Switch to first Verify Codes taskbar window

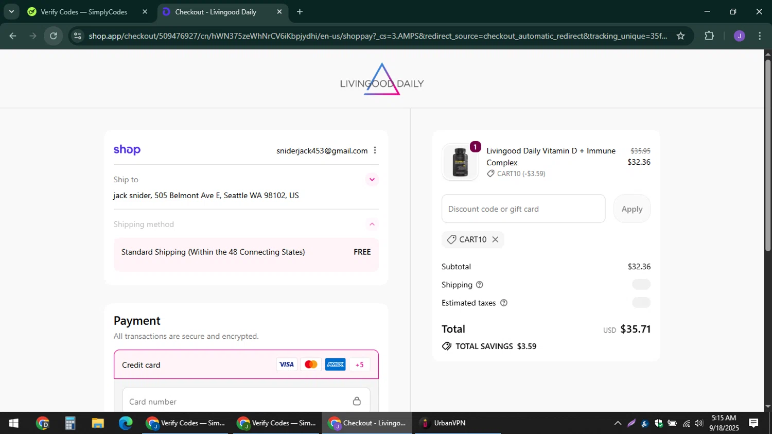[185, 423]
